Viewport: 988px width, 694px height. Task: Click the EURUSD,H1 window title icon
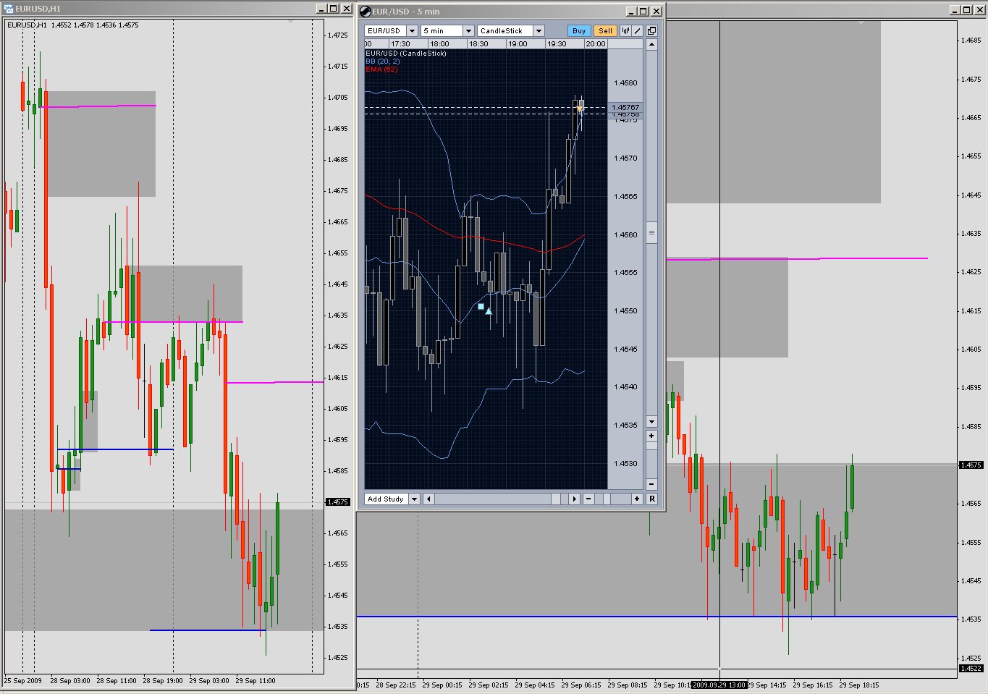coord(9,9)
